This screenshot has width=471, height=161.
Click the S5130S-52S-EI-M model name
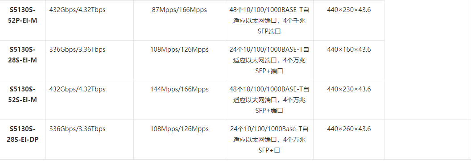point(23,95)
